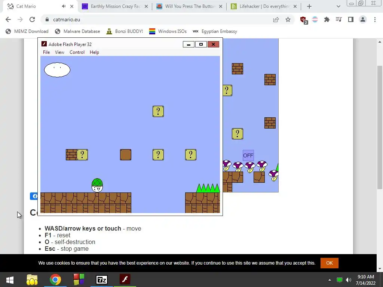
Task: Open Google Chrome from taskbar
Action: pos(55,280)
